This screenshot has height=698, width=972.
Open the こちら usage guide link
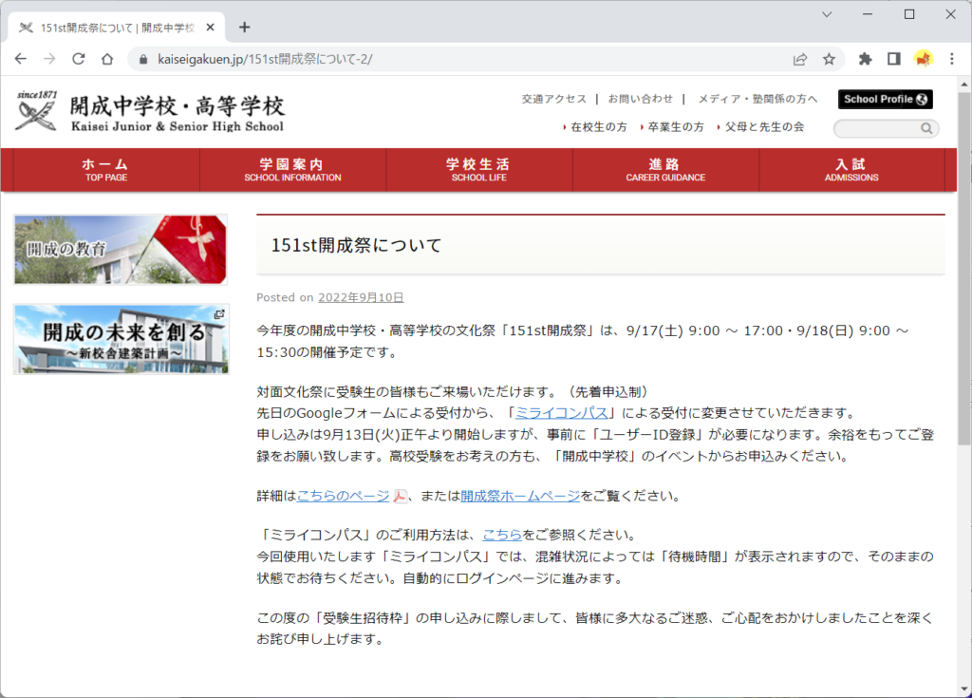(502, 536)
